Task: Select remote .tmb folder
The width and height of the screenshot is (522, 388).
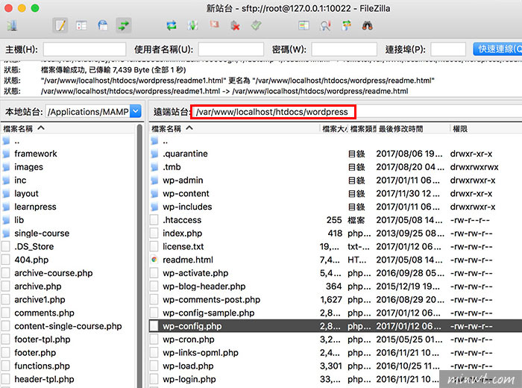Action: (172, 167)
